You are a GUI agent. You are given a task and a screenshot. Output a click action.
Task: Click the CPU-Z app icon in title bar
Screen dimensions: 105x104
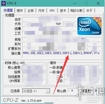[x=4, y=3]
